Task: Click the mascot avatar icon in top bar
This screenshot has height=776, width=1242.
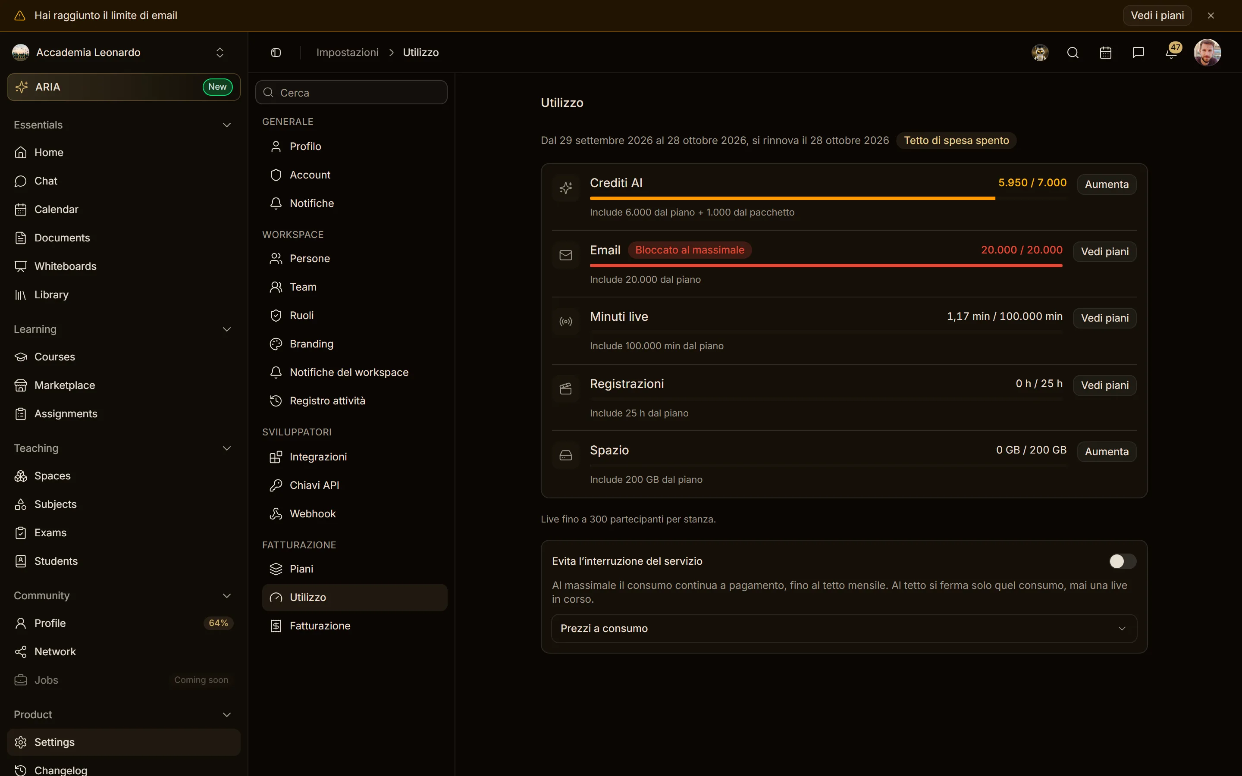Action: coord(1040,52)
